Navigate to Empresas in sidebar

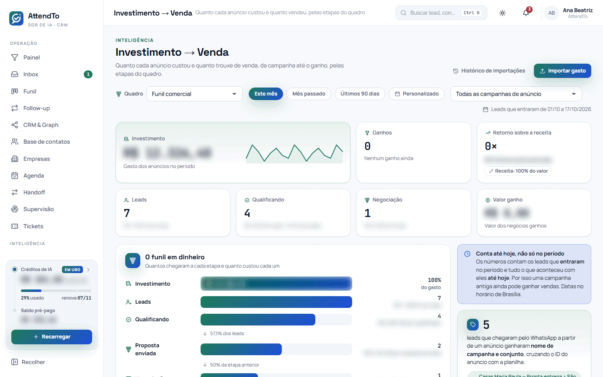pyautogui.click(x=52, y=159)
